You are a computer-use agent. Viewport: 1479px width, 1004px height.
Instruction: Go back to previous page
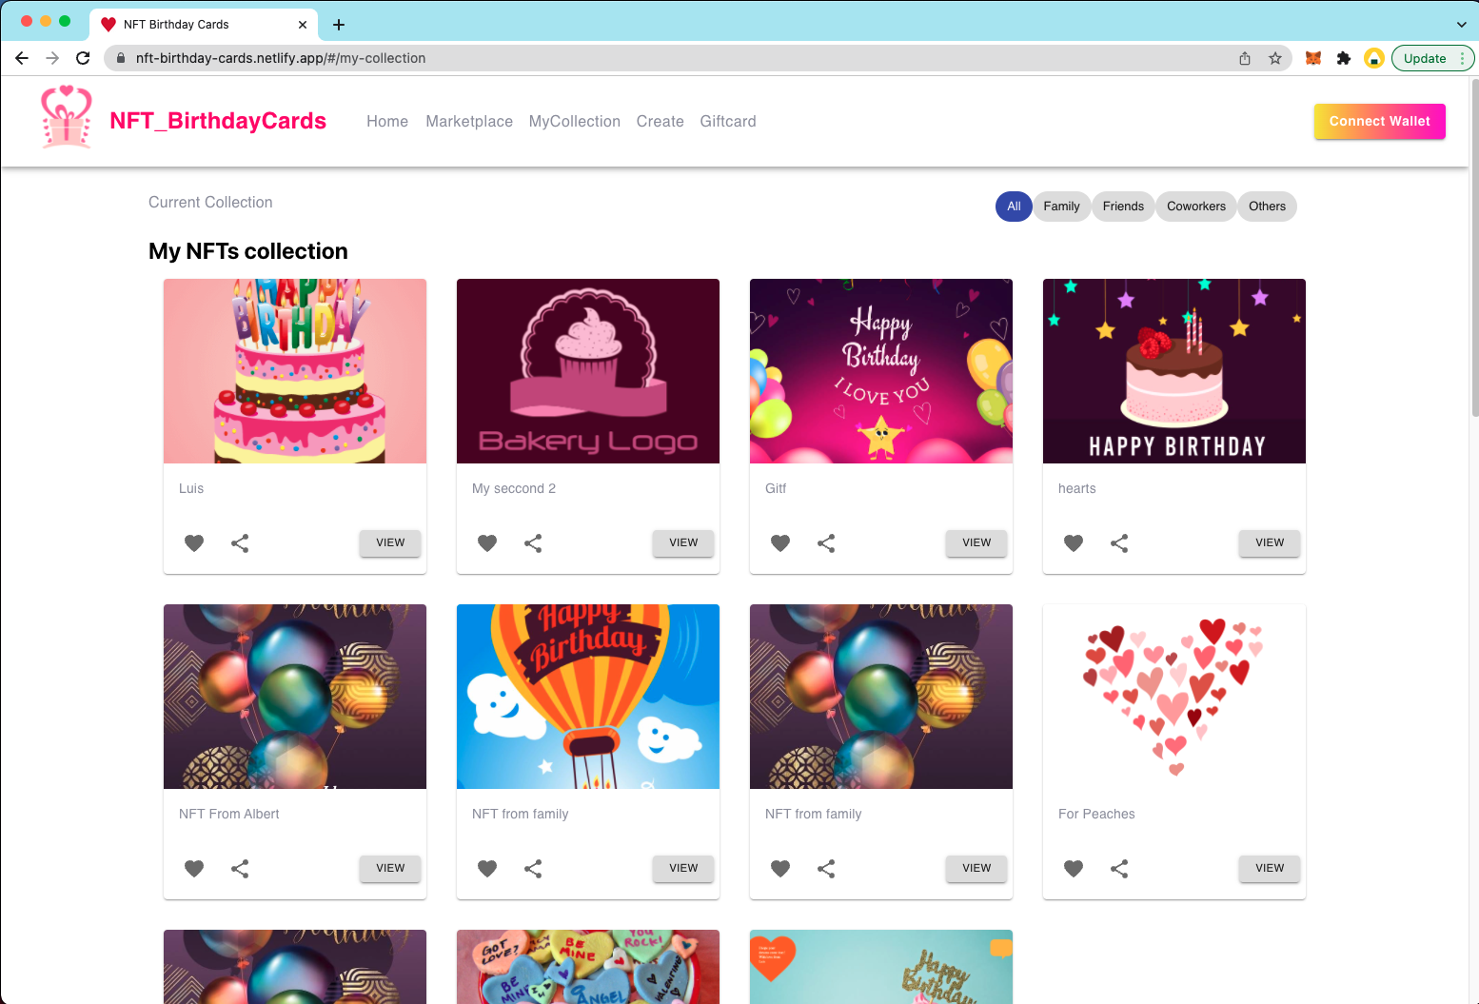pos(22,58)
